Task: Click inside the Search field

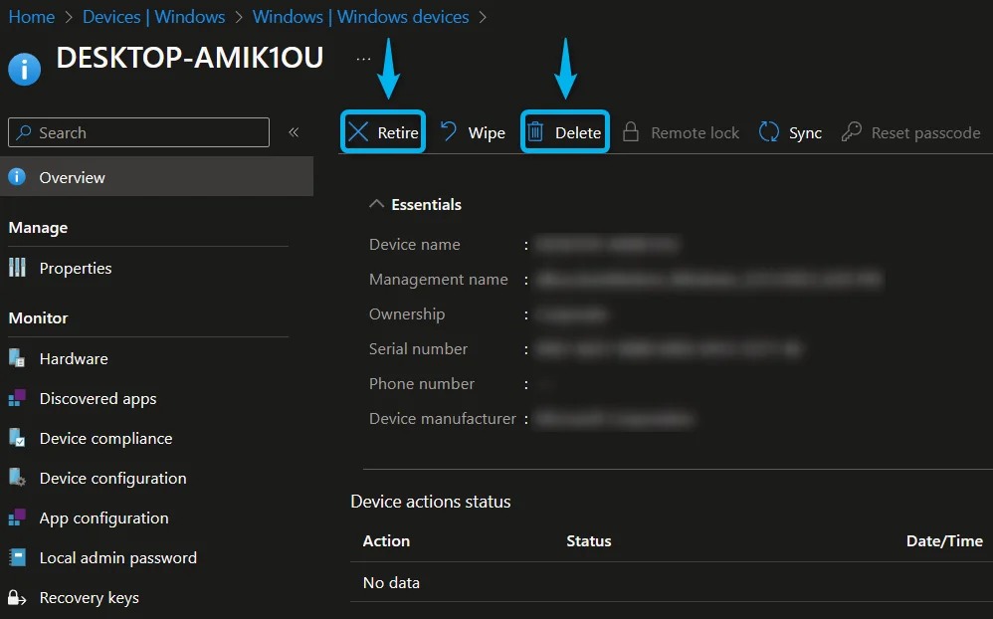Action: click(x=137, y=132)
